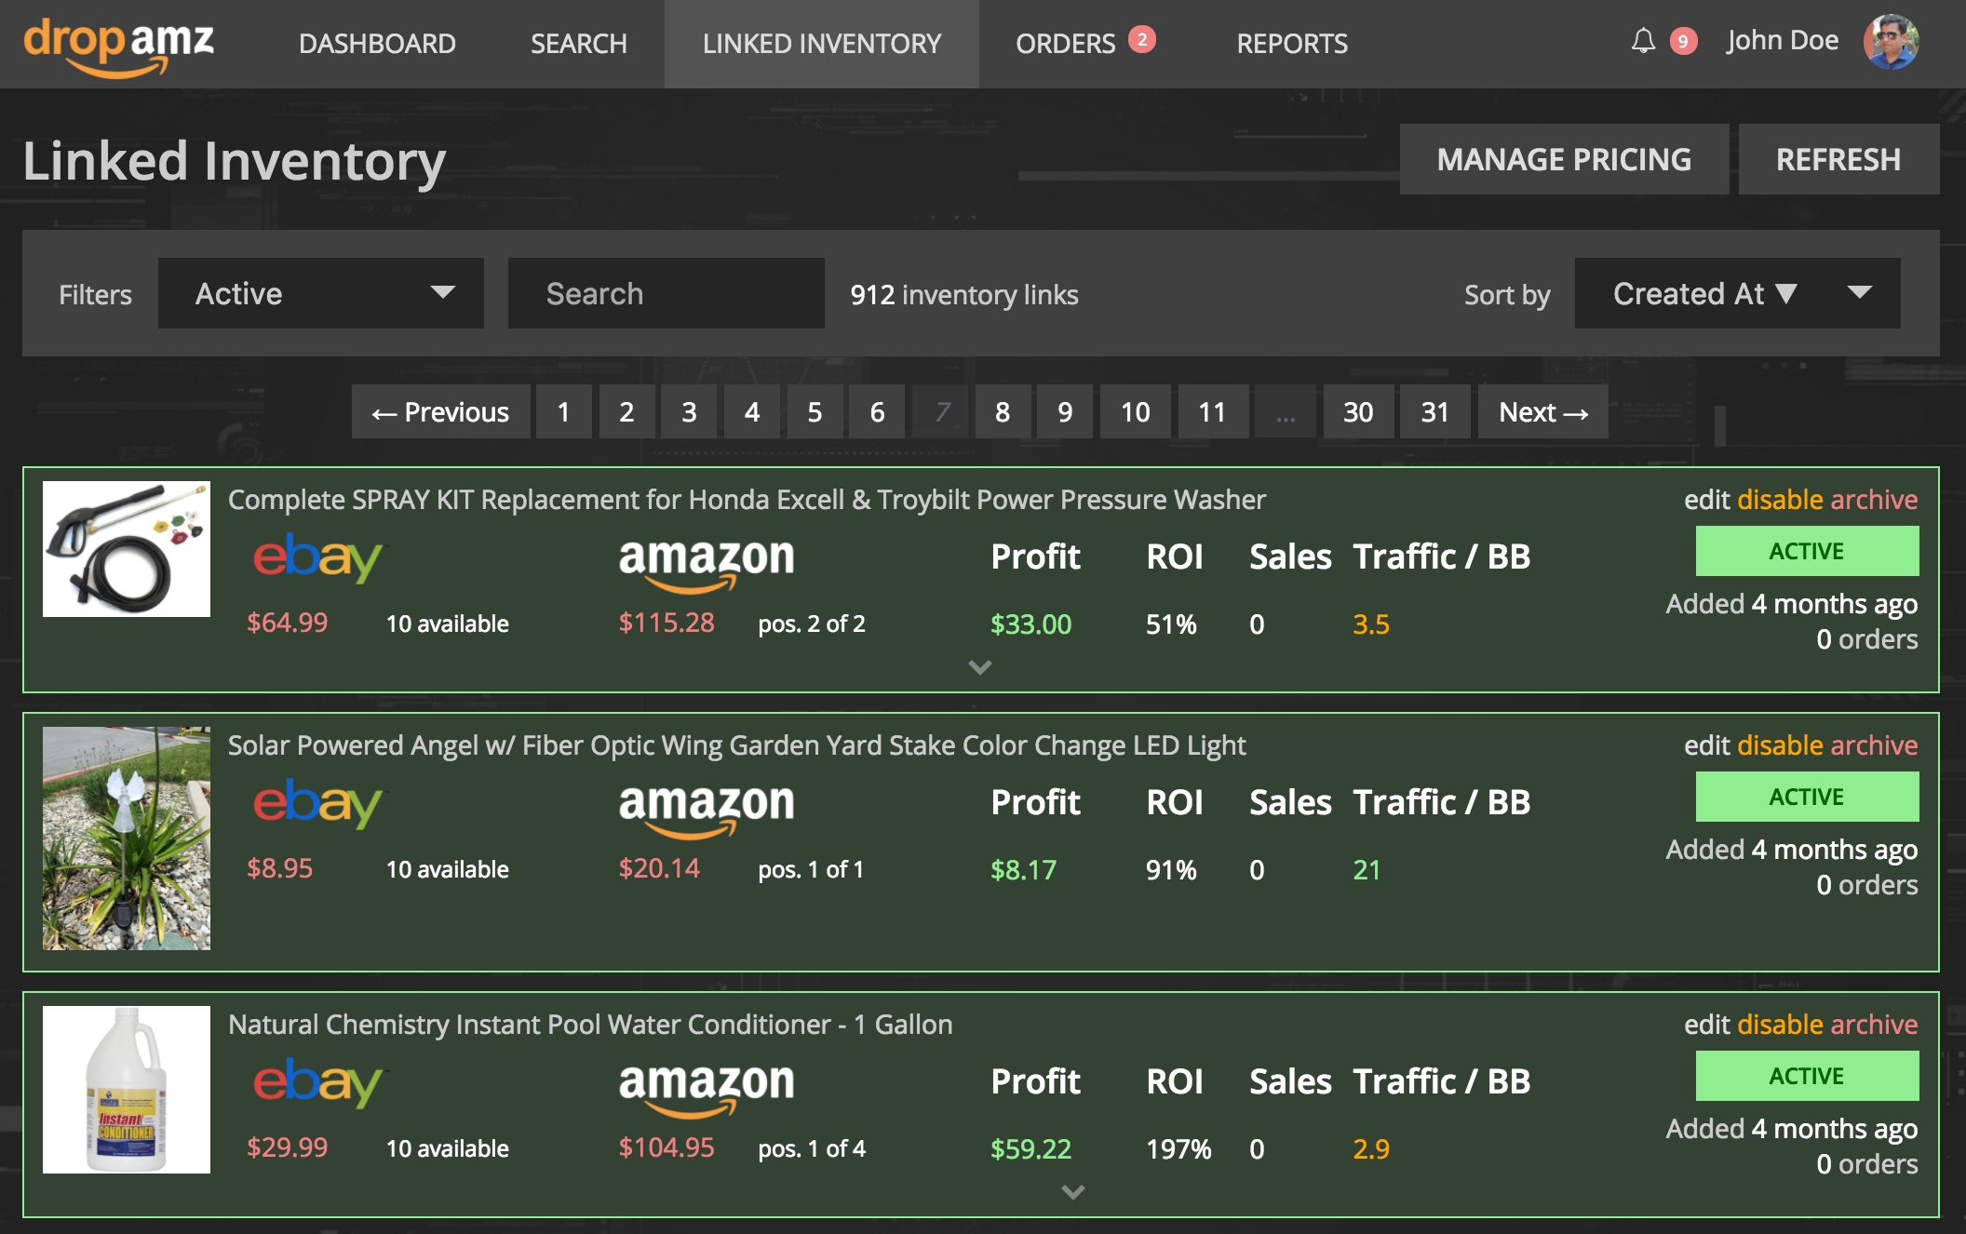Jump to page 30
This screenshot has width=1966, height=1234.
pyautogui.click(x=1358, y=411)
